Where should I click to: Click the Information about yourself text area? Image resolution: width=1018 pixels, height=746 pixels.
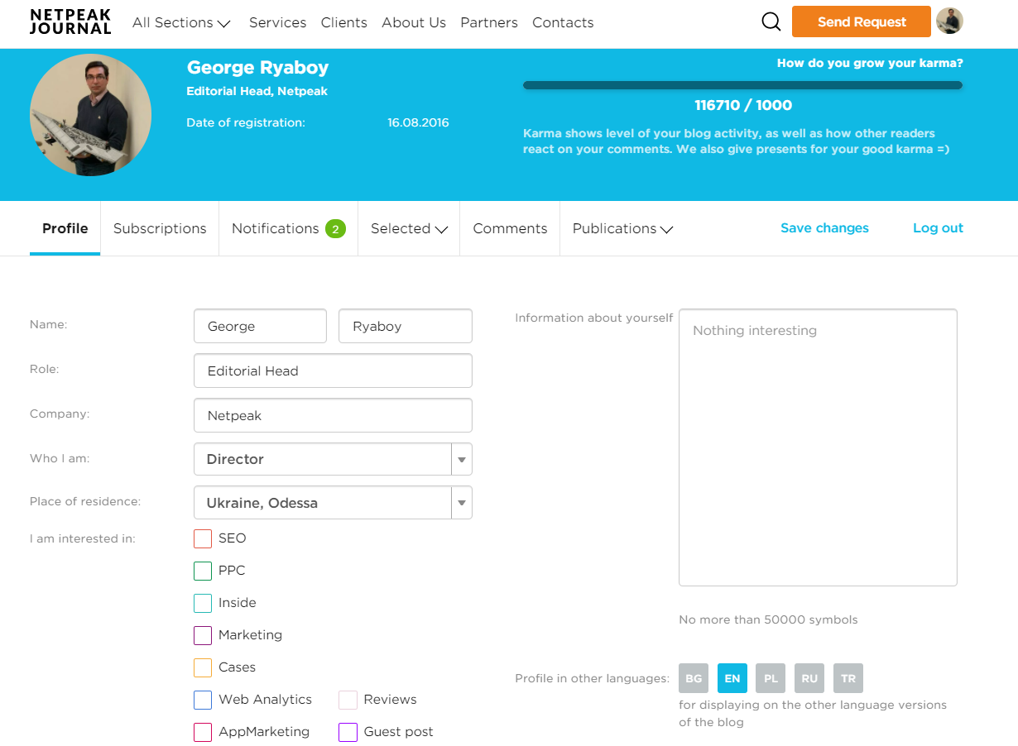click(818, 447)
